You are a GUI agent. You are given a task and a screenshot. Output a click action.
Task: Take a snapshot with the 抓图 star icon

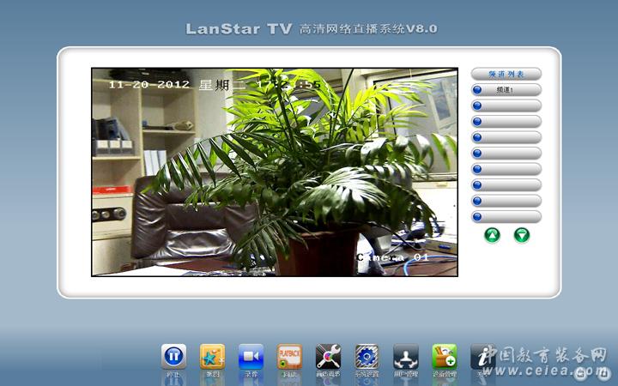(212, 357)
